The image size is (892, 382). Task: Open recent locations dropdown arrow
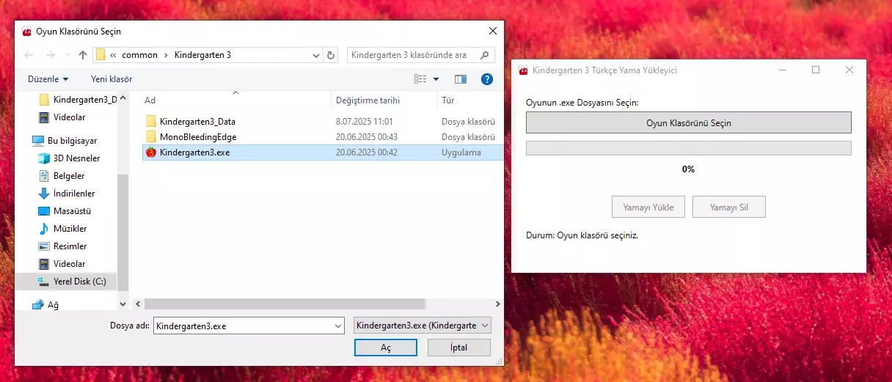click(67, 55)
